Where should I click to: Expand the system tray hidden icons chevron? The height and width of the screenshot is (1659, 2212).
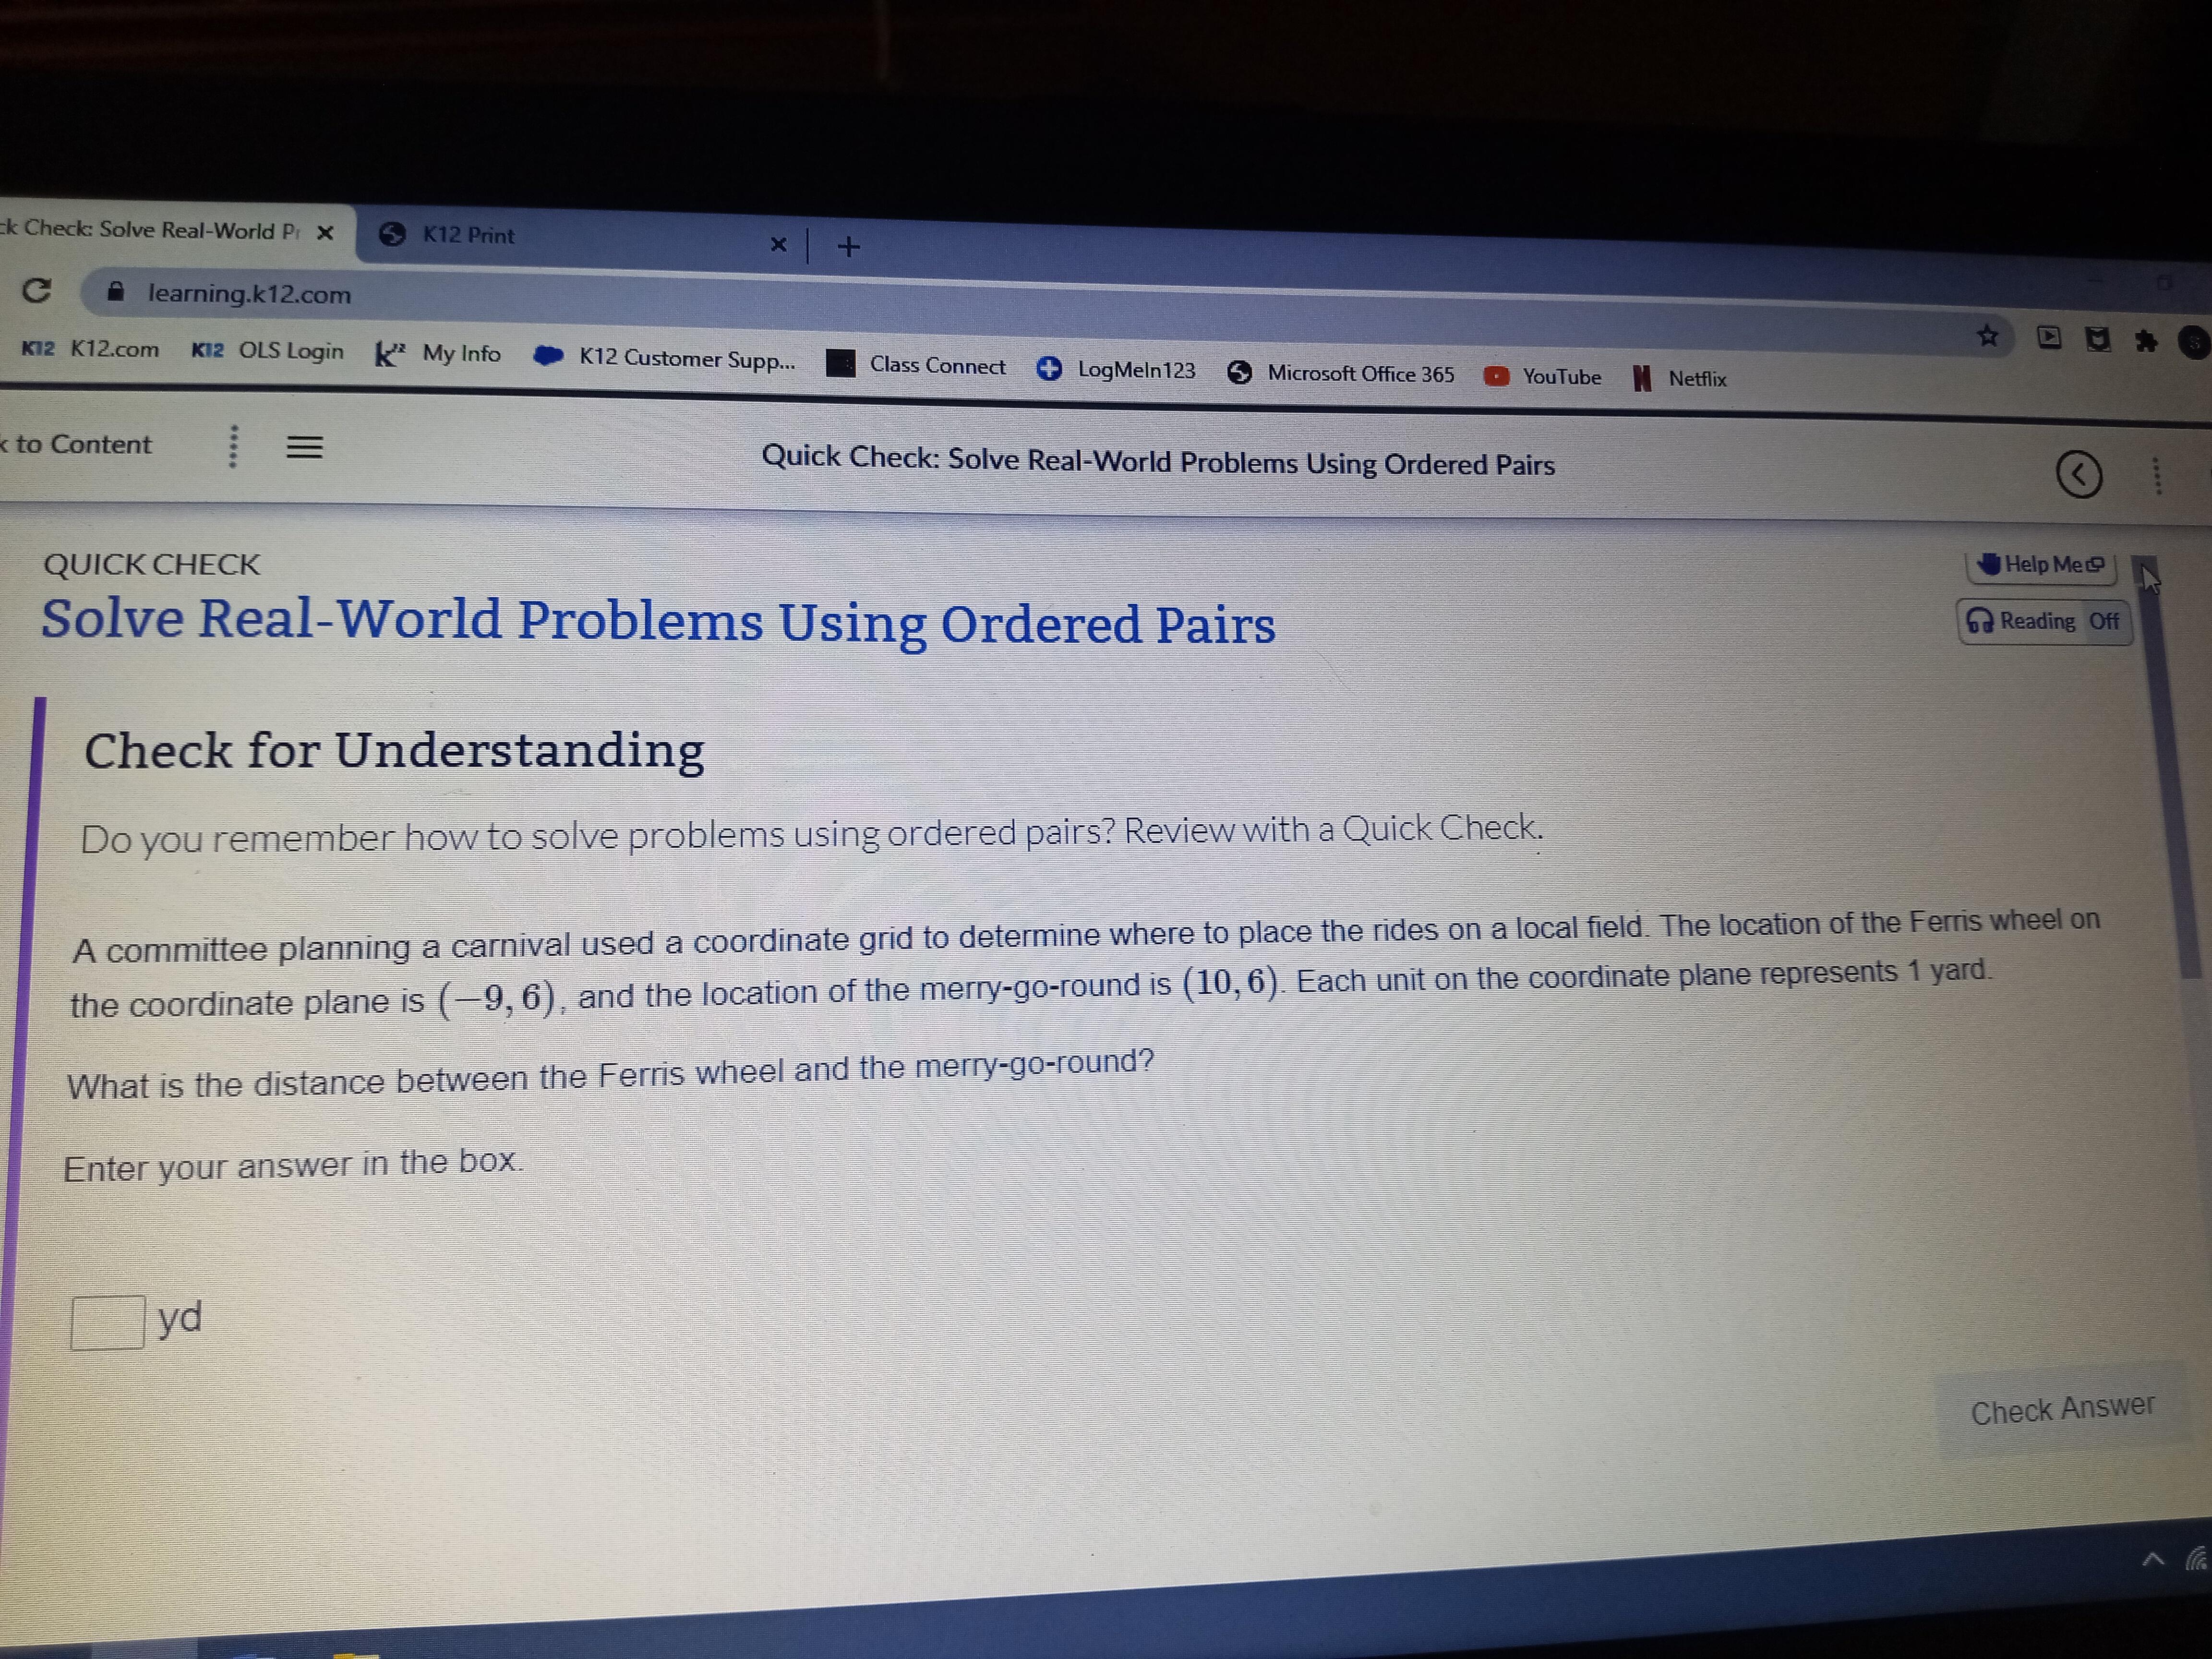pos(2153,1559)
